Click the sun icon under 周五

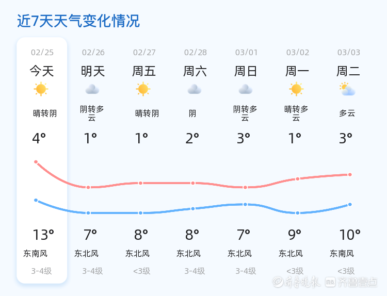click(x=143, y=89)
